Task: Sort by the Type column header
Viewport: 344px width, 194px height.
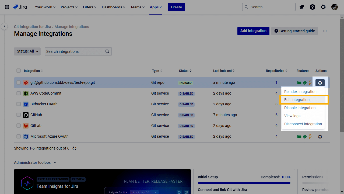Action: [x=157, y=71]
